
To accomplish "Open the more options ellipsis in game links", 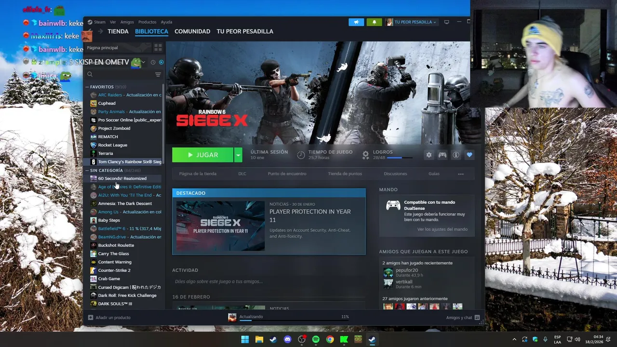I will tap(460, 174).
